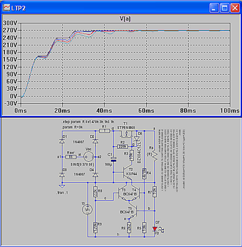This screenshot has width=242, height=247.
Task: Click the Vh voltage source
Action: [87, 210]
